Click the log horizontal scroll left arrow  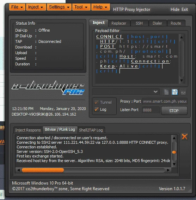pyautogui.click(x=19, y=170)
